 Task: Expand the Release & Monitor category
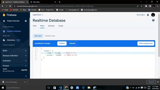14,55
